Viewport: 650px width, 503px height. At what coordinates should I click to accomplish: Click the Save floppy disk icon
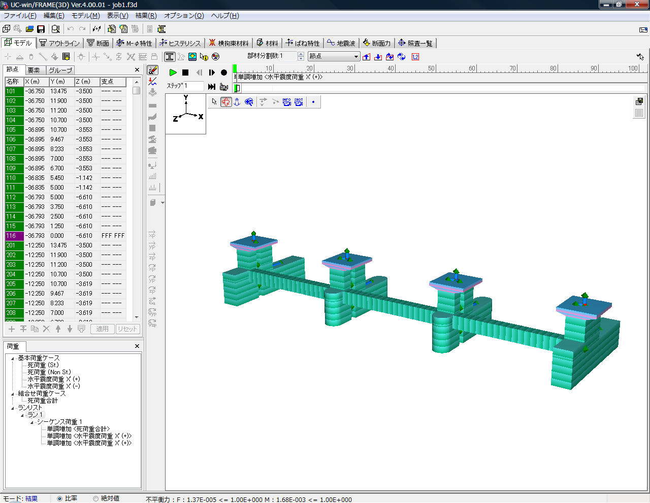pyautogui.click(x=41, y=29)
